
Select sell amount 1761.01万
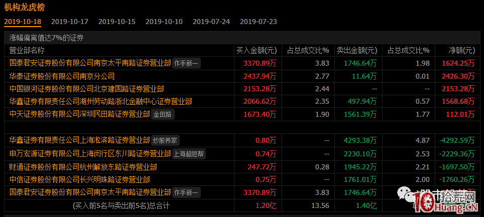(x=360, y=179)
